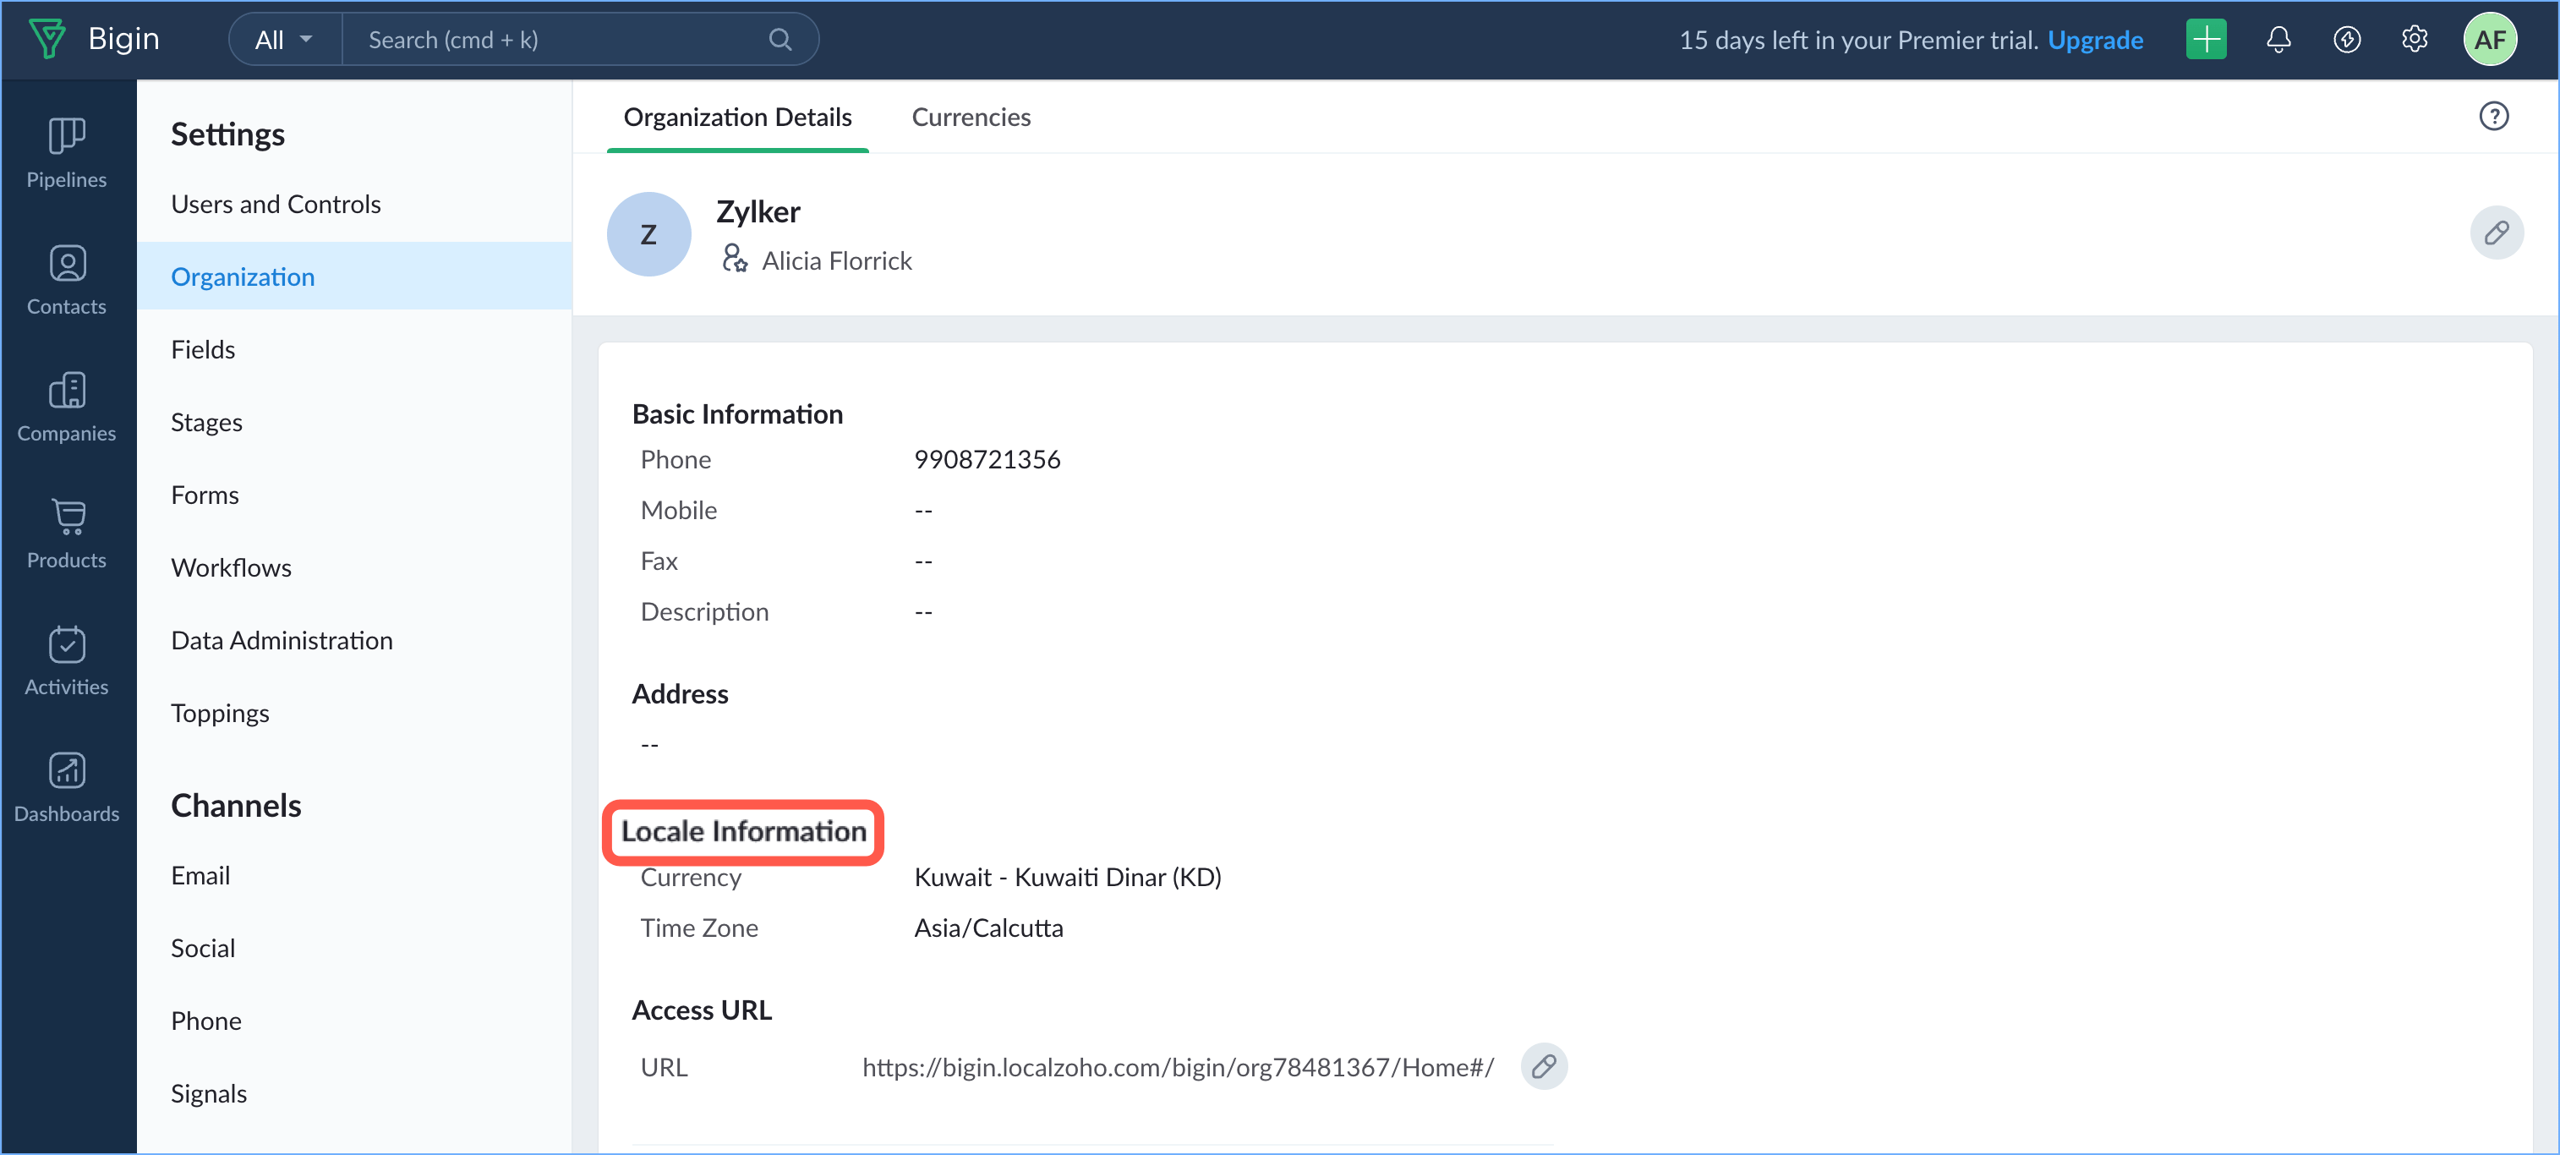Click the Upgrade link

point(2094,40)
